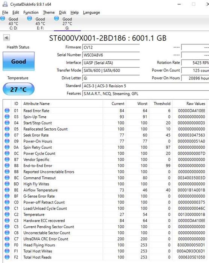
Task: Click the Standard field ACS-3 Revision 5
Action: pos(145,86)
